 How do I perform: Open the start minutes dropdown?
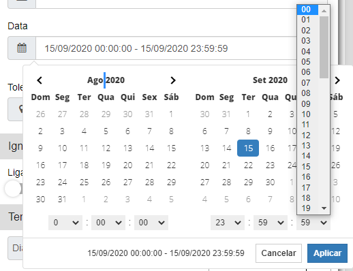click(108, 223)
